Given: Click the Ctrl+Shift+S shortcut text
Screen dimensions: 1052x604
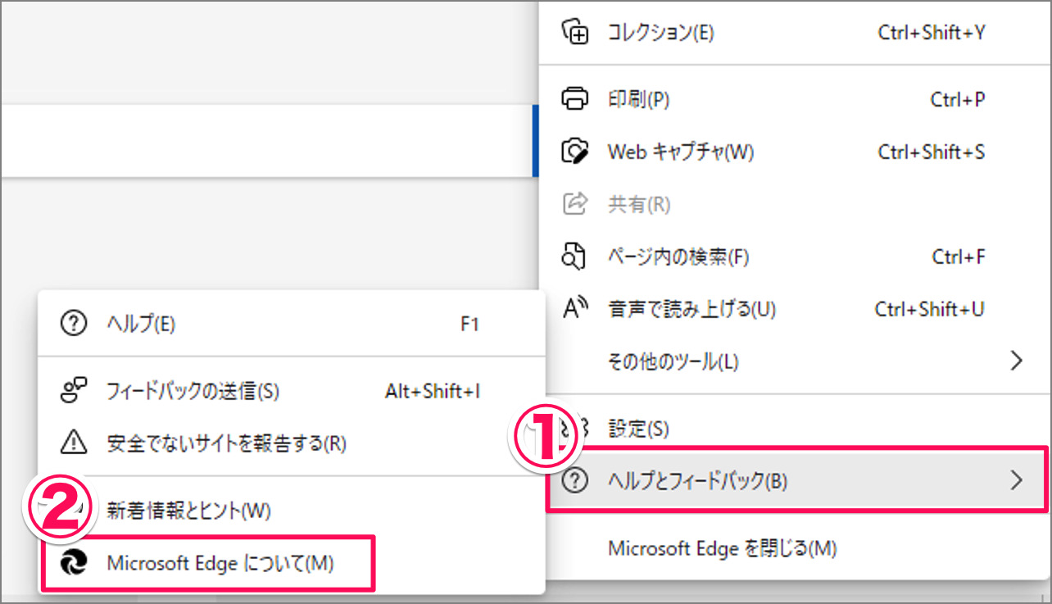Looking at the screenshot, I should coord(931,152).
